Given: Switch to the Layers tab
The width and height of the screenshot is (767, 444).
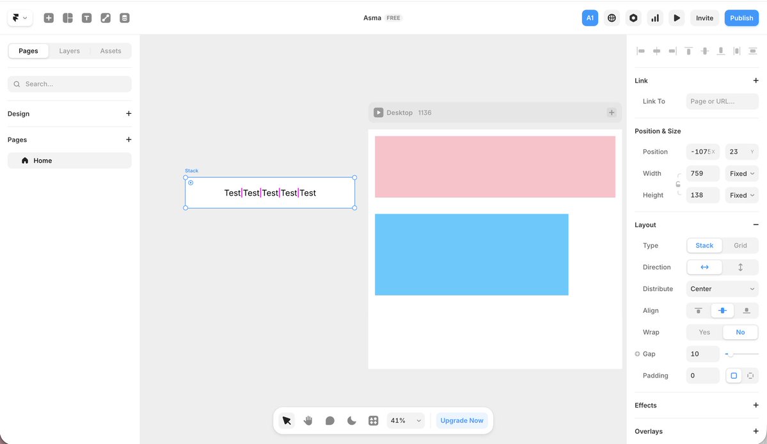Looking at the screenshot, I should click(x=70, y=51).
